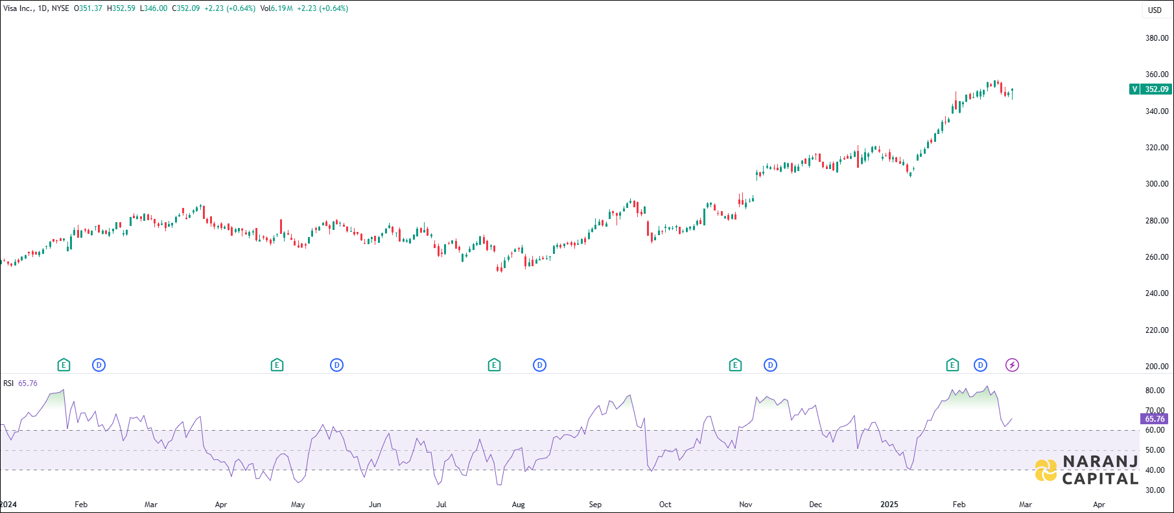1174x513 pixels.
Task: Open the USD currency selector
Action: [1155, 10]
